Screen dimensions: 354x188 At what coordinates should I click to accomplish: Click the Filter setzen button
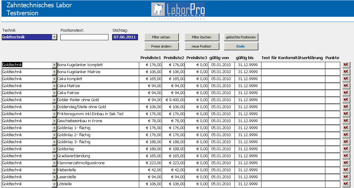[161, 37]
